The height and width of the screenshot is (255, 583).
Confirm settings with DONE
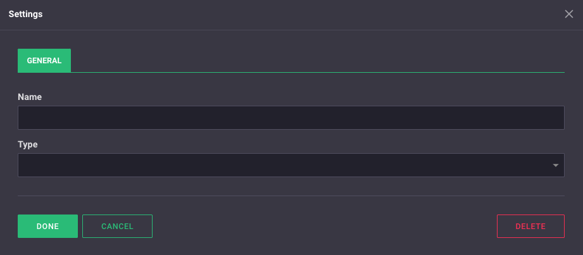47,227
